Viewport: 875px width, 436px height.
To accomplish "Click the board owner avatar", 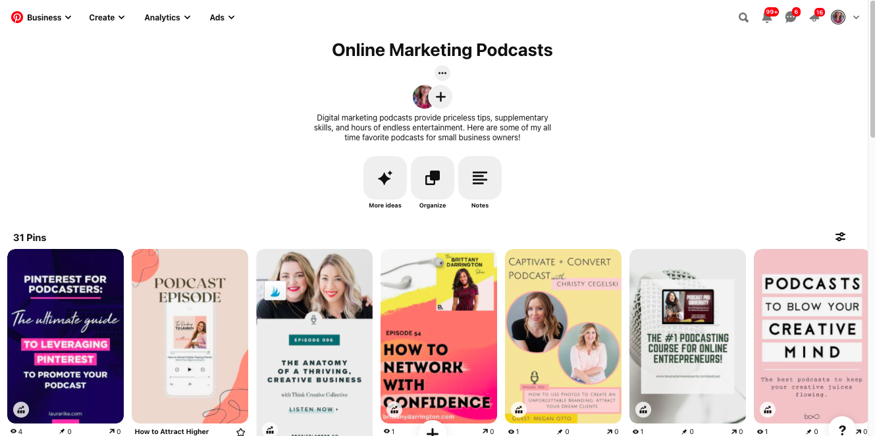I will tap(422, 97).
